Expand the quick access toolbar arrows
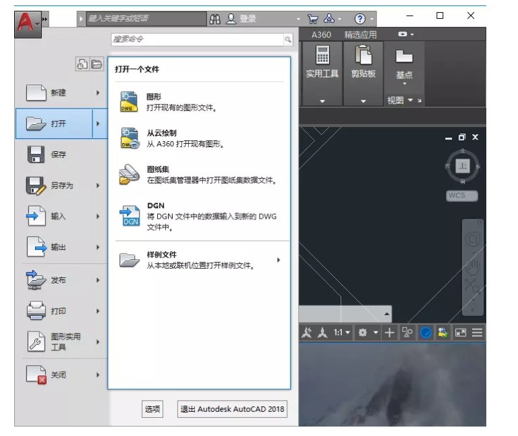This screenshot has height=436, width=518. [45, 19]
